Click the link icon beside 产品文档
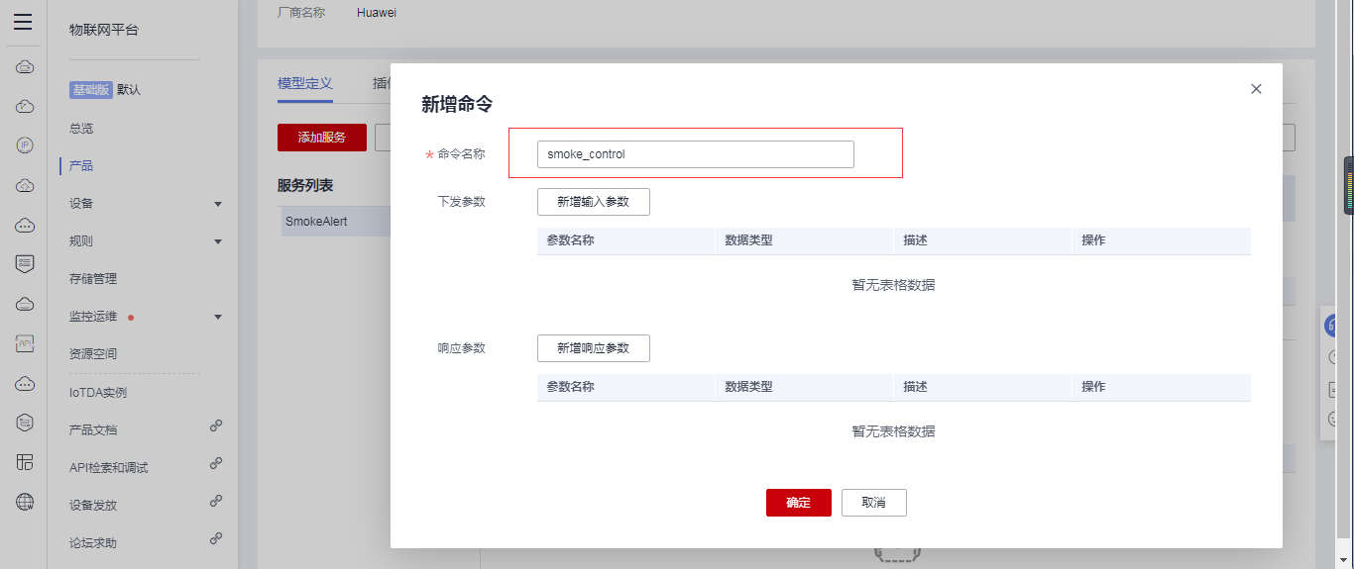This screenshot has height=569, width=1354. 215,426
